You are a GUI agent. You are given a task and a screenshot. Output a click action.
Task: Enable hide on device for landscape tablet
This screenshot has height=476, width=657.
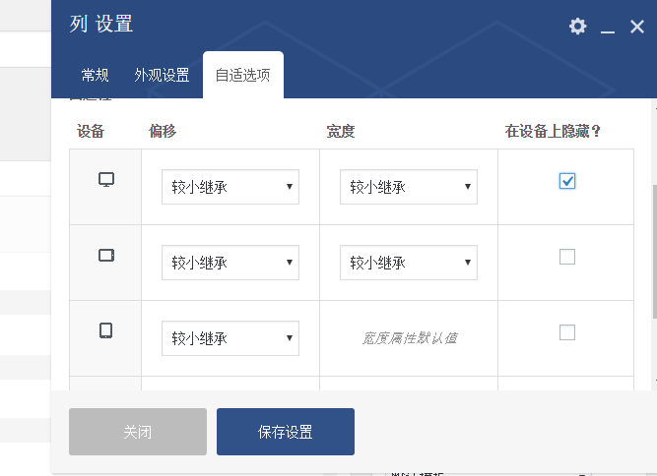(566, 257)
